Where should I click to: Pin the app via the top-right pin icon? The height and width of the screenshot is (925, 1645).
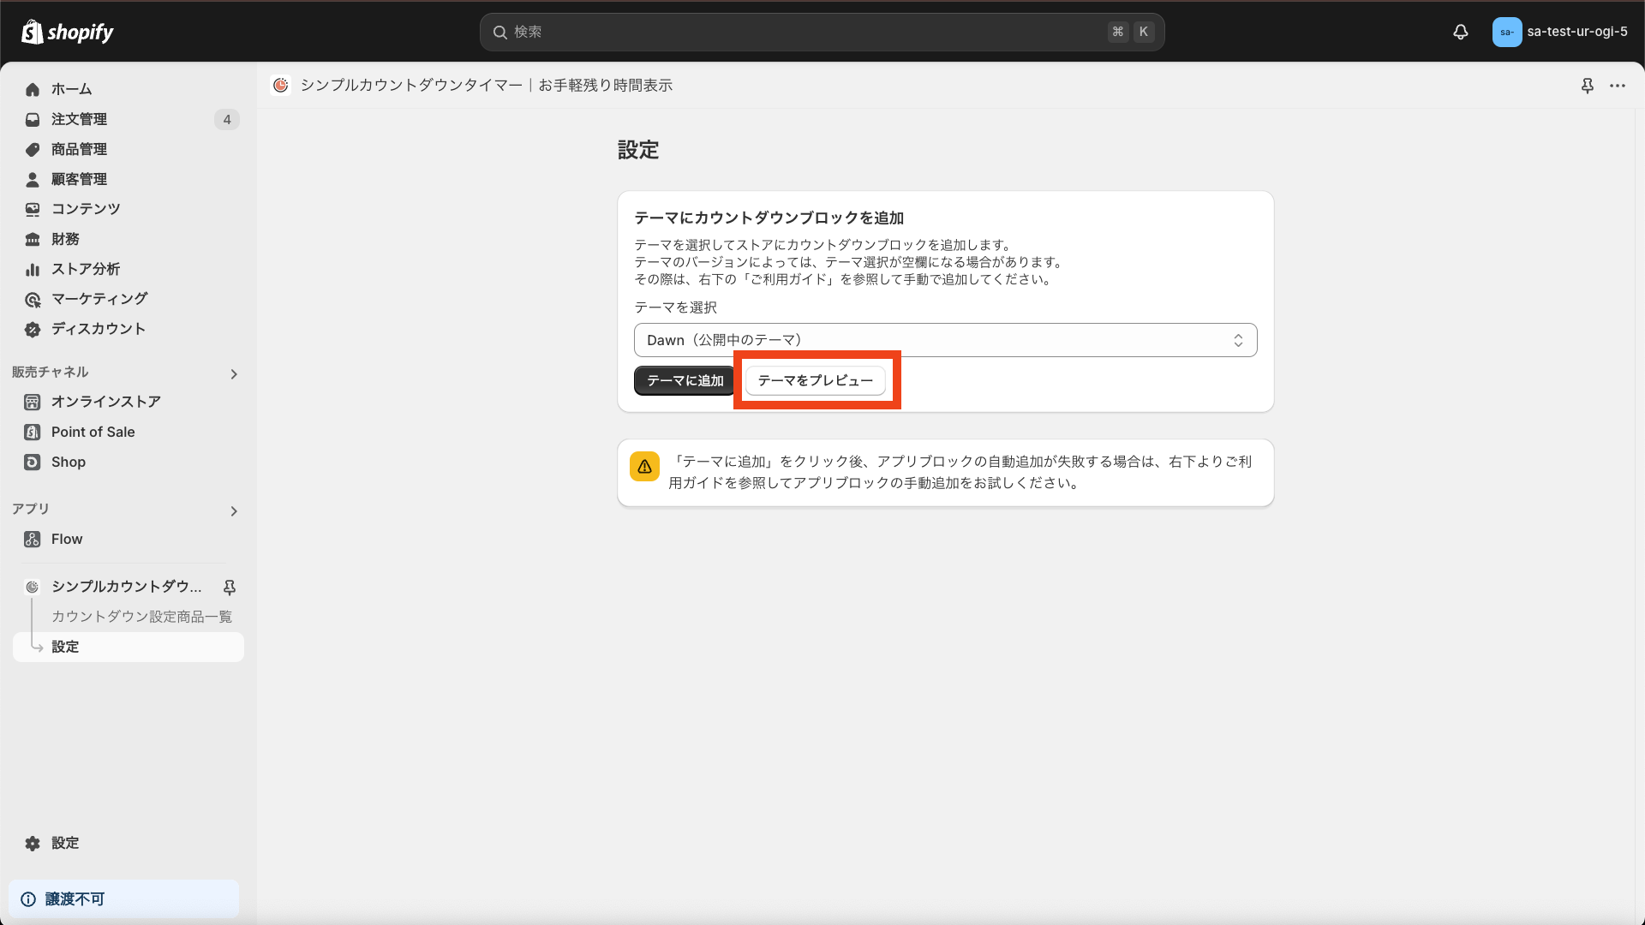tap(1588, 86)
